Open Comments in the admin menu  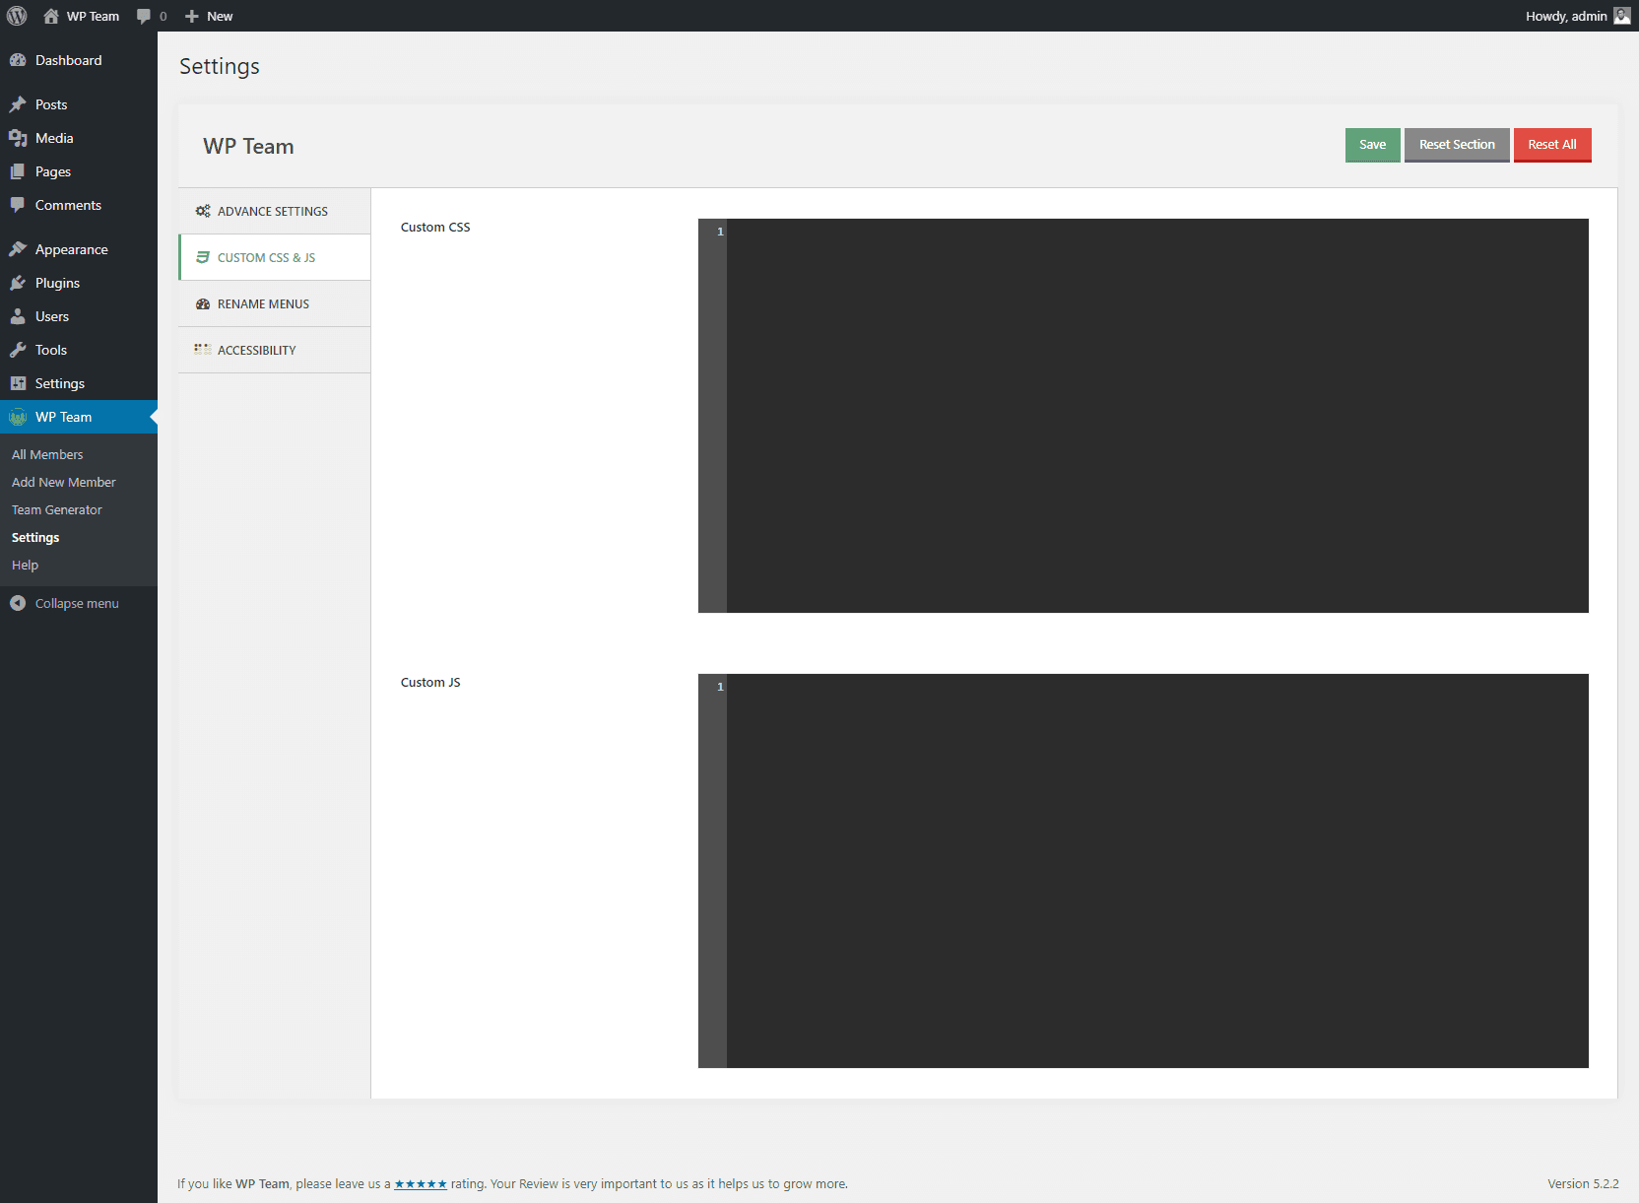(x=79, y=205)
